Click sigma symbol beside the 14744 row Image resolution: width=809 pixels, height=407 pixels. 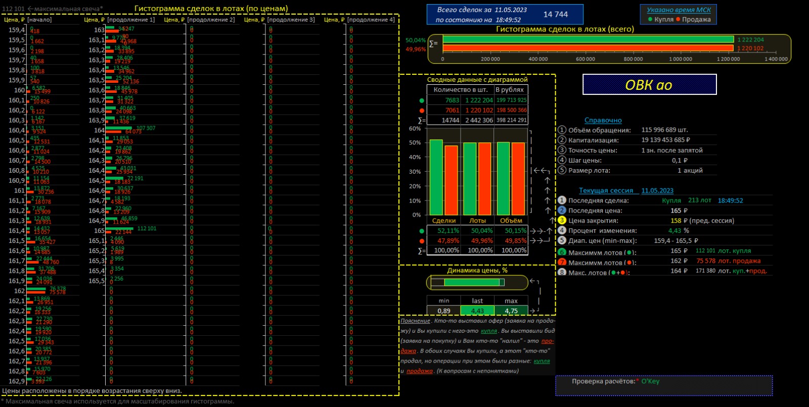coord(422,120)
